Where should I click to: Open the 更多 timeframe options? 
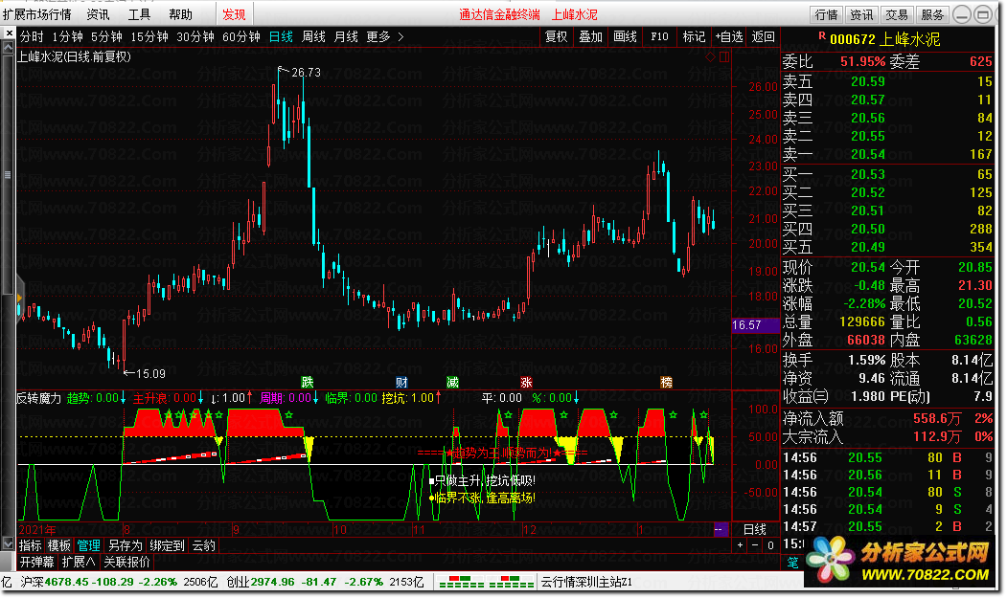coord(378,36)
